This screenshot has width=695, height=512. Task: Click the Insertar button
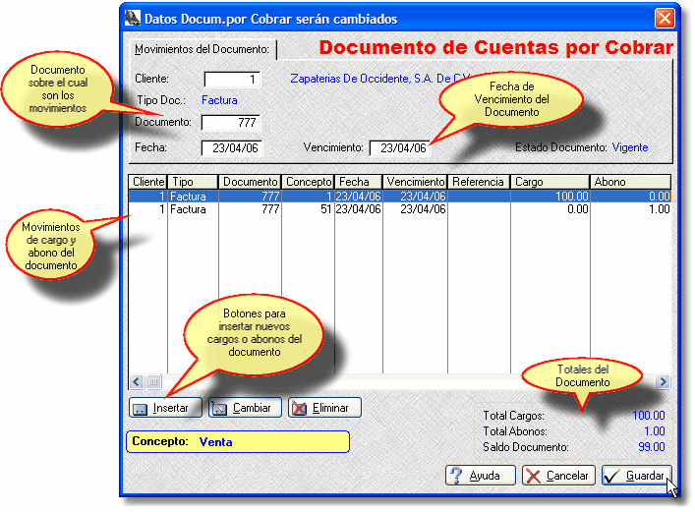(164, 407)
